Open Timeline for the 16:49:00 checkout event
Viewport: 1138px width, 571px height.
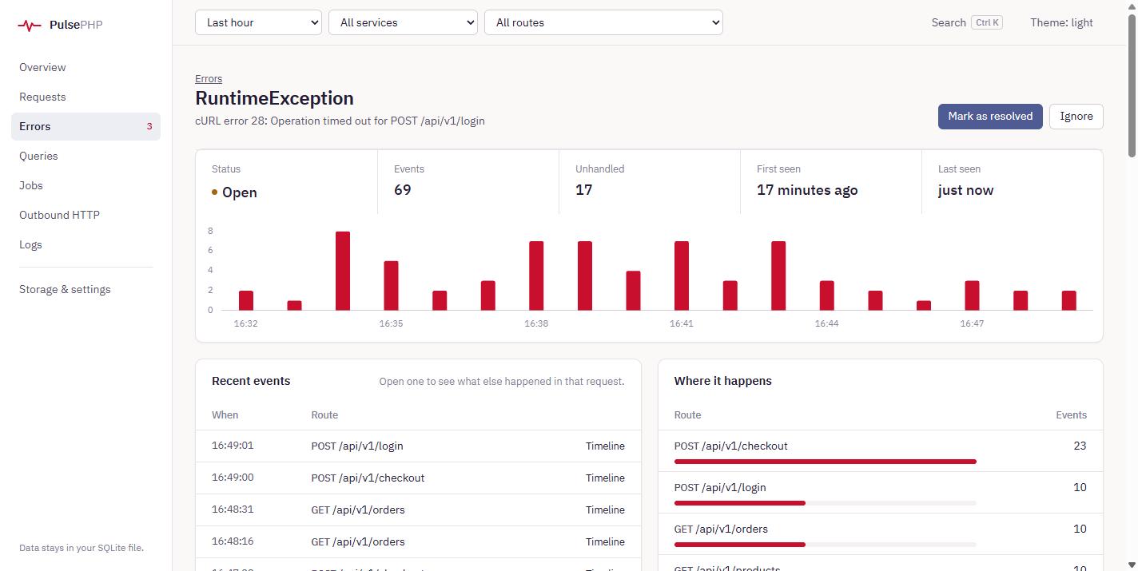coord(605,478)
